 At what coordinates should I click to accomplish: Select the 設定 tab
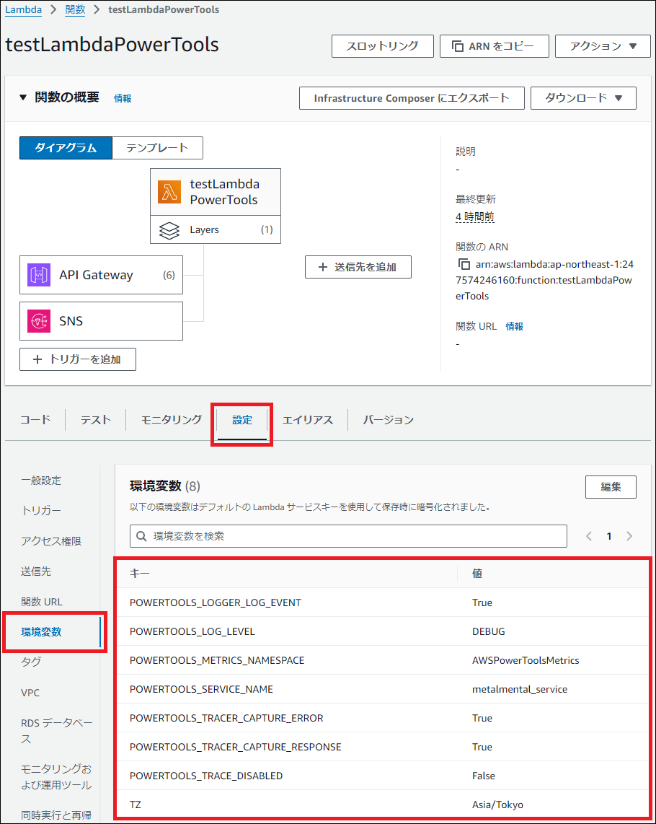point(242,420)
